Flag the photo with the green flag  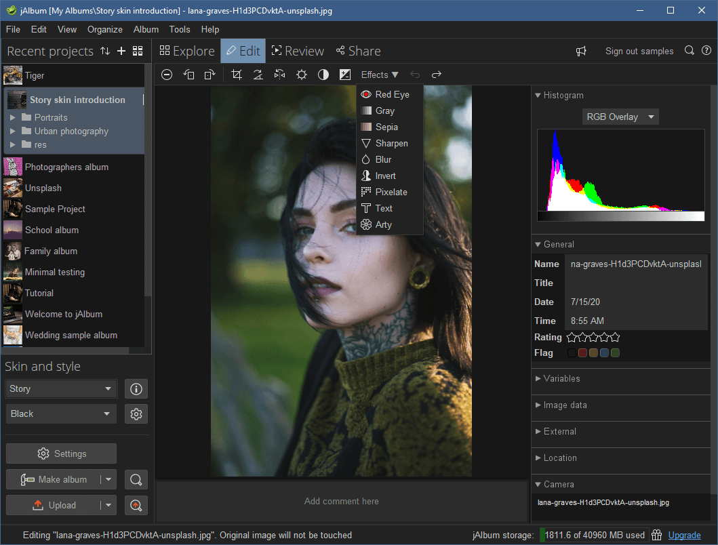point(615,352)
